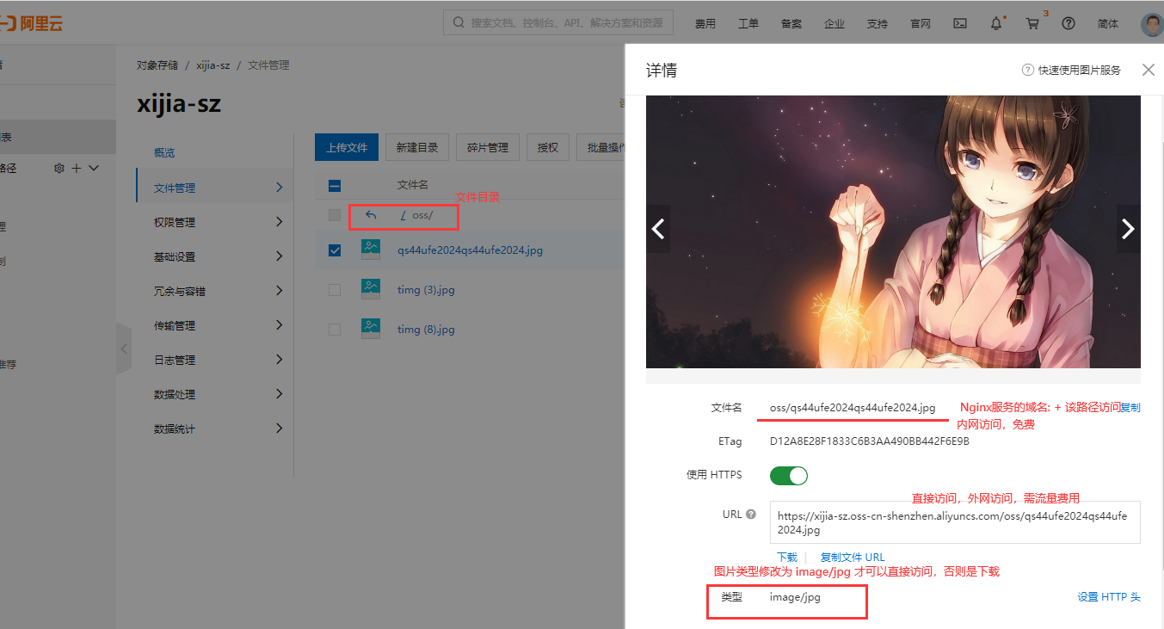The image size is (1164, 629).
Task: Open the 官网 top menu
Action: 921,24
